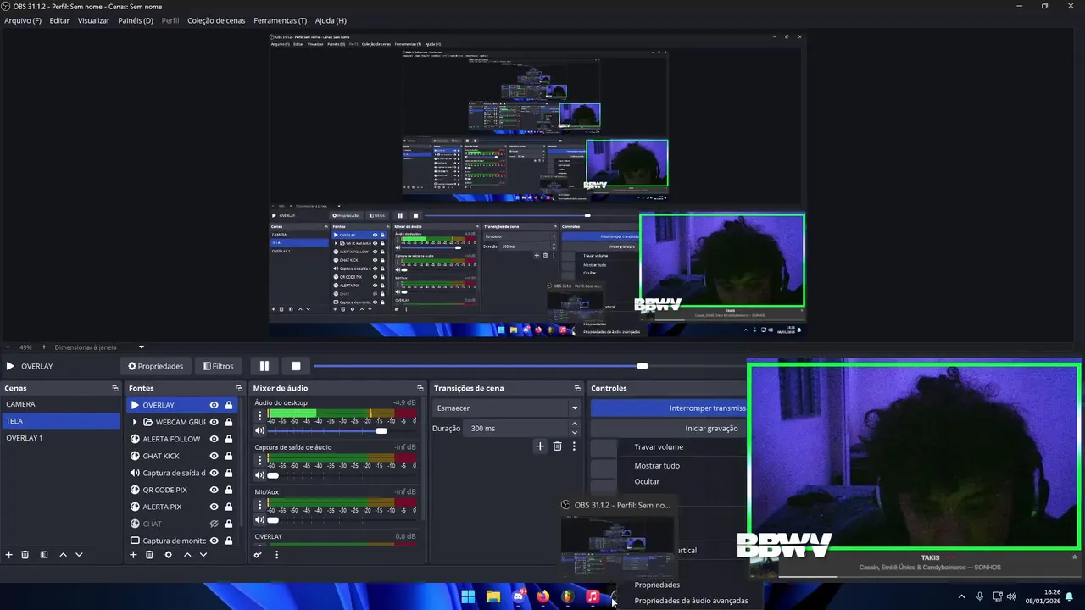Zoom out preview with minus icon
Image resolution: width=1085 pixels, height=610 pixels.
click(x=8, y=347)
